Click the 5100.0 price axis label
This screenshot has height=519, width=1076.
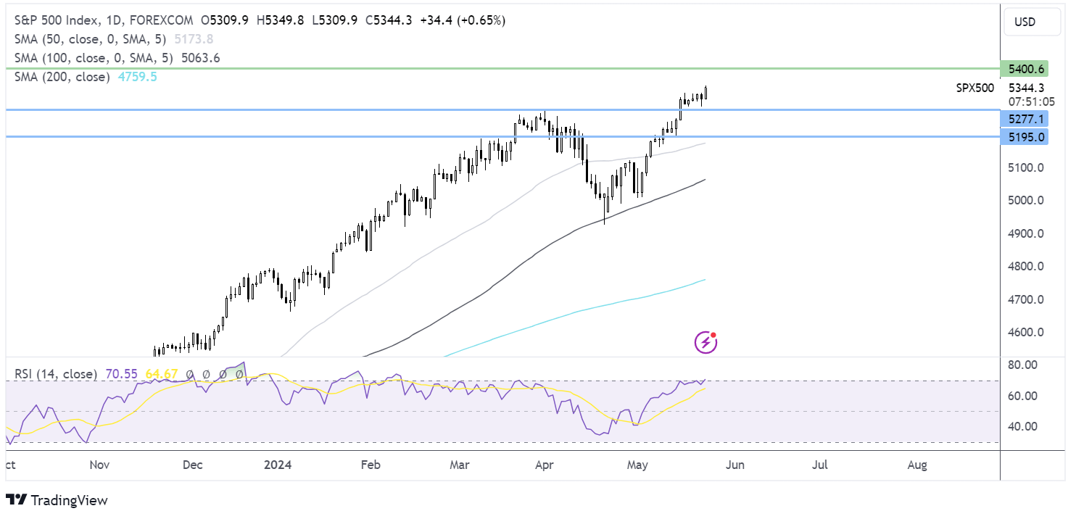(1025, 167)
